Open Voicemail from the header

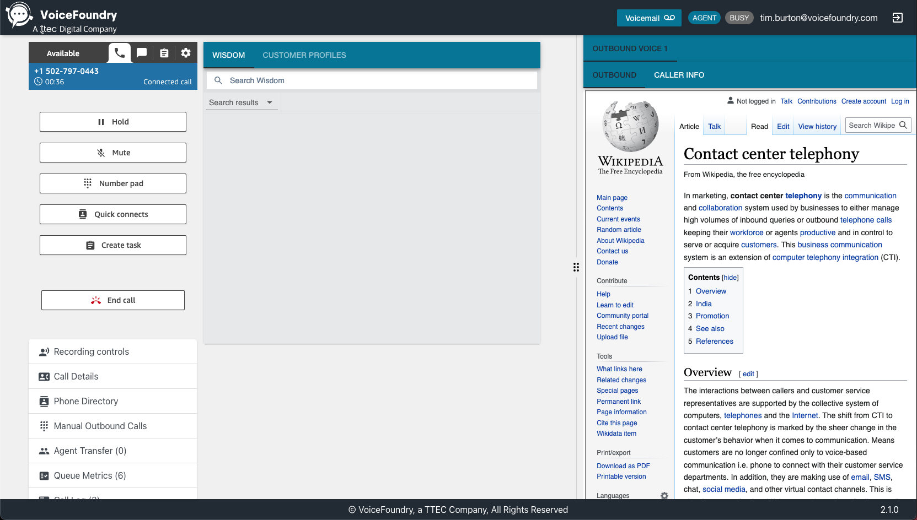click(x=649, y=18)
